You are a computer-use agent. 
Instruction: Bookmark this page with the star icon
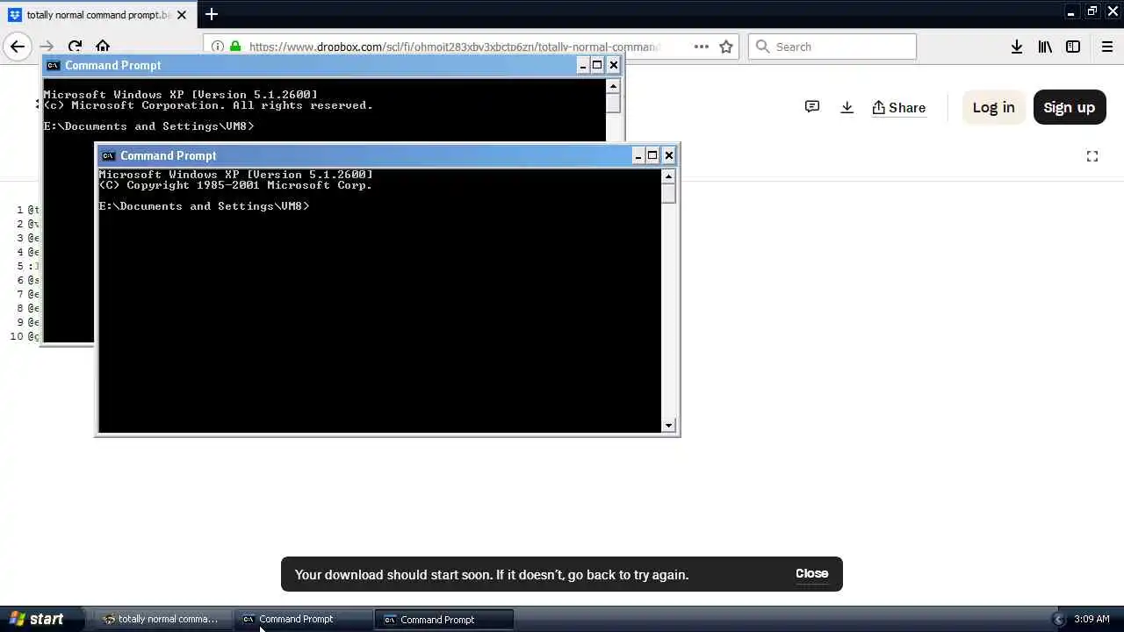point(726,47)
